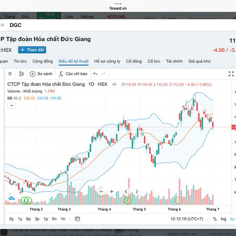
Task: Set chart range to 6p
Action: [28, 219]
